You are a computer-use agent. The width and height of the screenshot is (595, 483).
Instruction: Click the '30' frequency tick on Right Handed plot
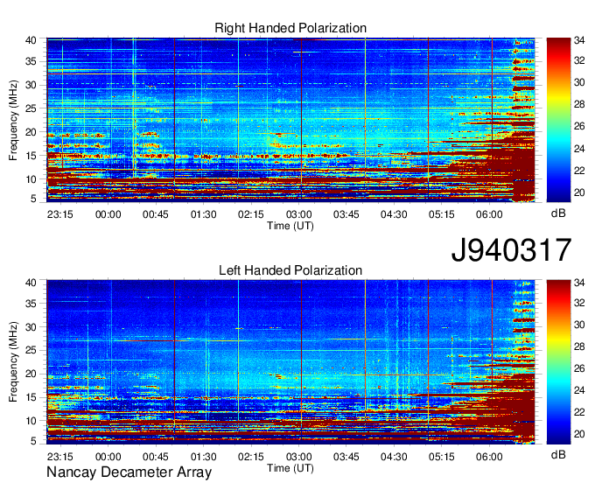(x=31, y=85)
